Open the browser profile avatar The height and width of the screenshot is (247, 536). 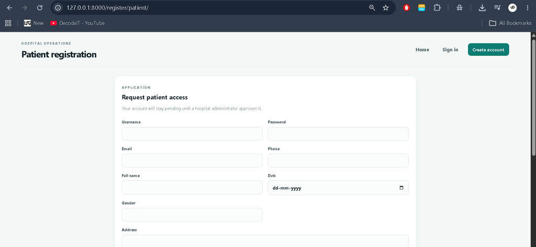512,7
